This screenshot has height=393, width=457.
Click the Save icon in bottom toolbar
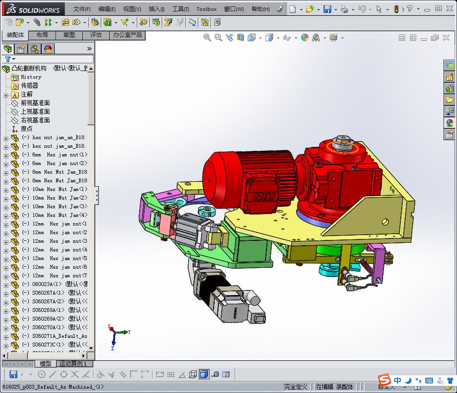(x=13, y=374)
